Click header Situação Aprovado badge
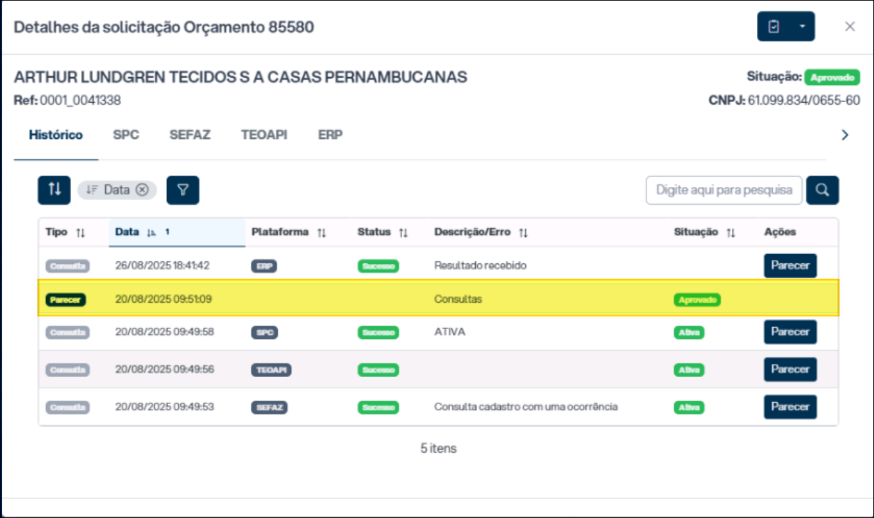Image resolution: width=874 pixels, height=518 pixels. pos(832,77)
